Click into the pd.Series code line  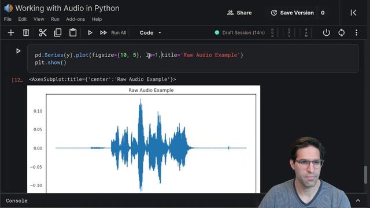tap(139, 55)
